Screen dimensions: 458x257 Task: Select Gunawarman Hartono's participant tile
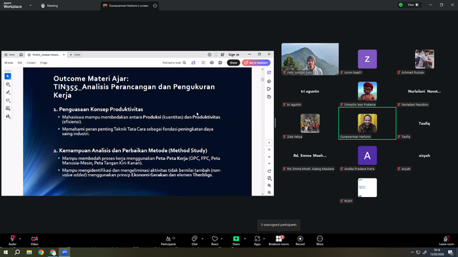[x=367, y=124]
